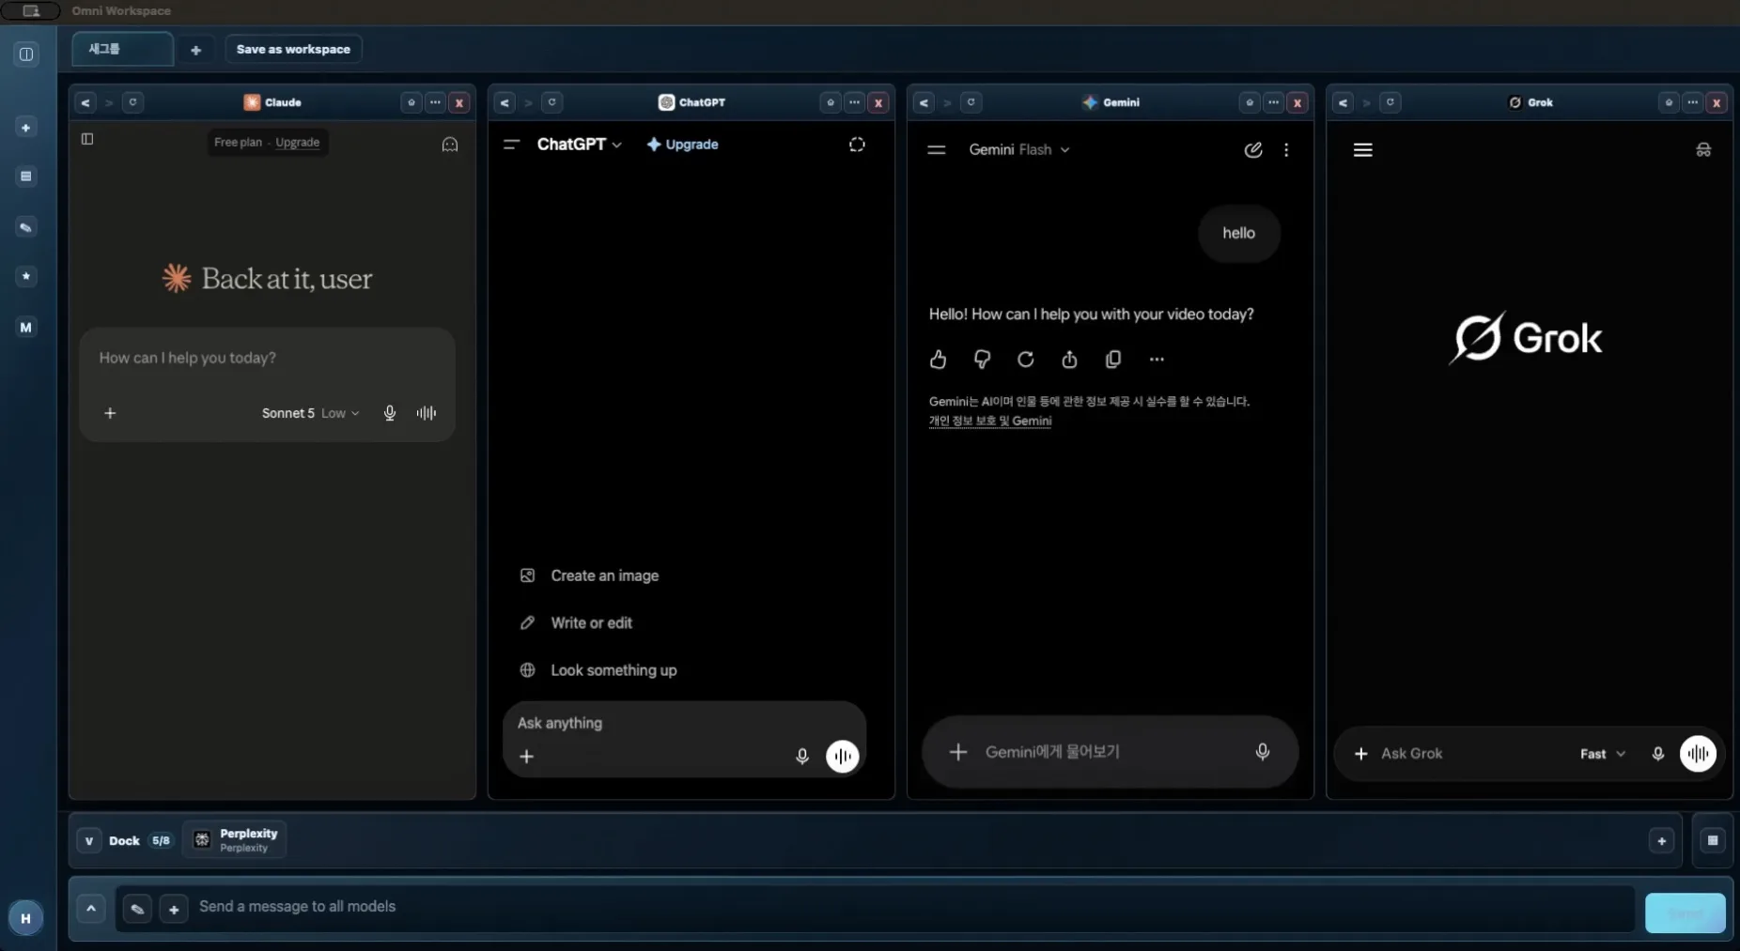Expand the broadcast input with up chevron

[x=91, y=908]
